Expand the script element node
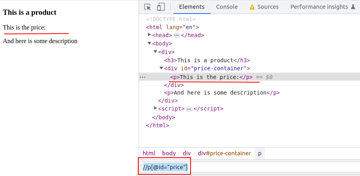The width and height of the screenshot is (360, 176). pos(155,108)
